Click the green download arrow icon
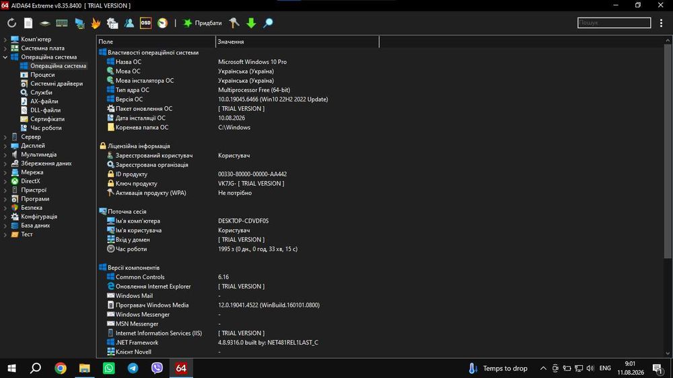 click(x=252, y=23)
